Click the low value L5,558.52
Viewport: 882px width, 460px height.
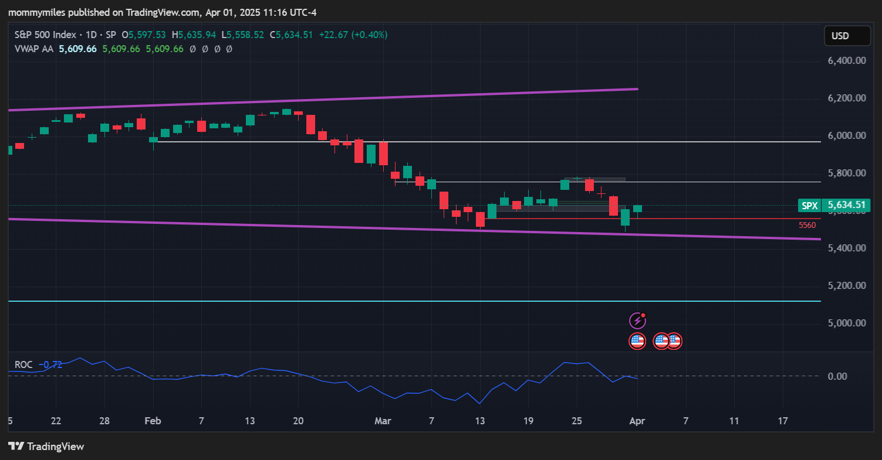[243, 35]
